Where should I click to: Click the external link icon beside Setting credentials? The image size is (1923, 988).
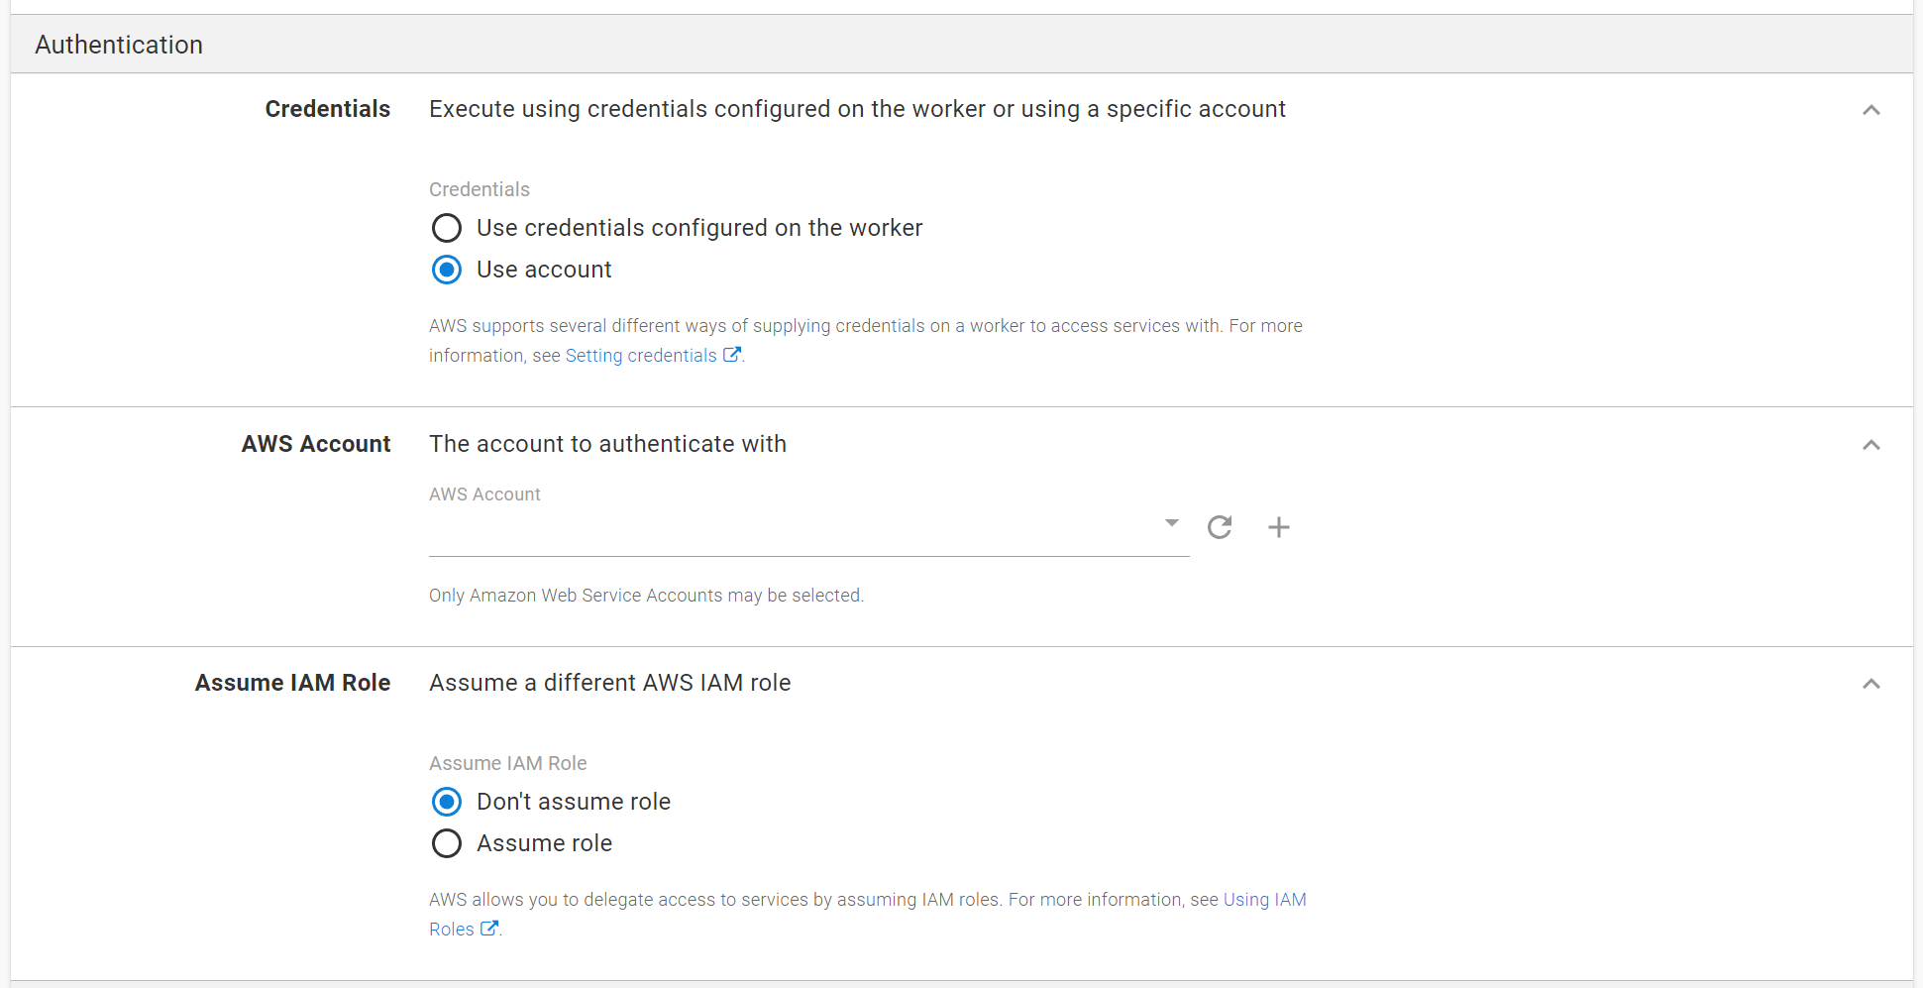pos(732,354)
